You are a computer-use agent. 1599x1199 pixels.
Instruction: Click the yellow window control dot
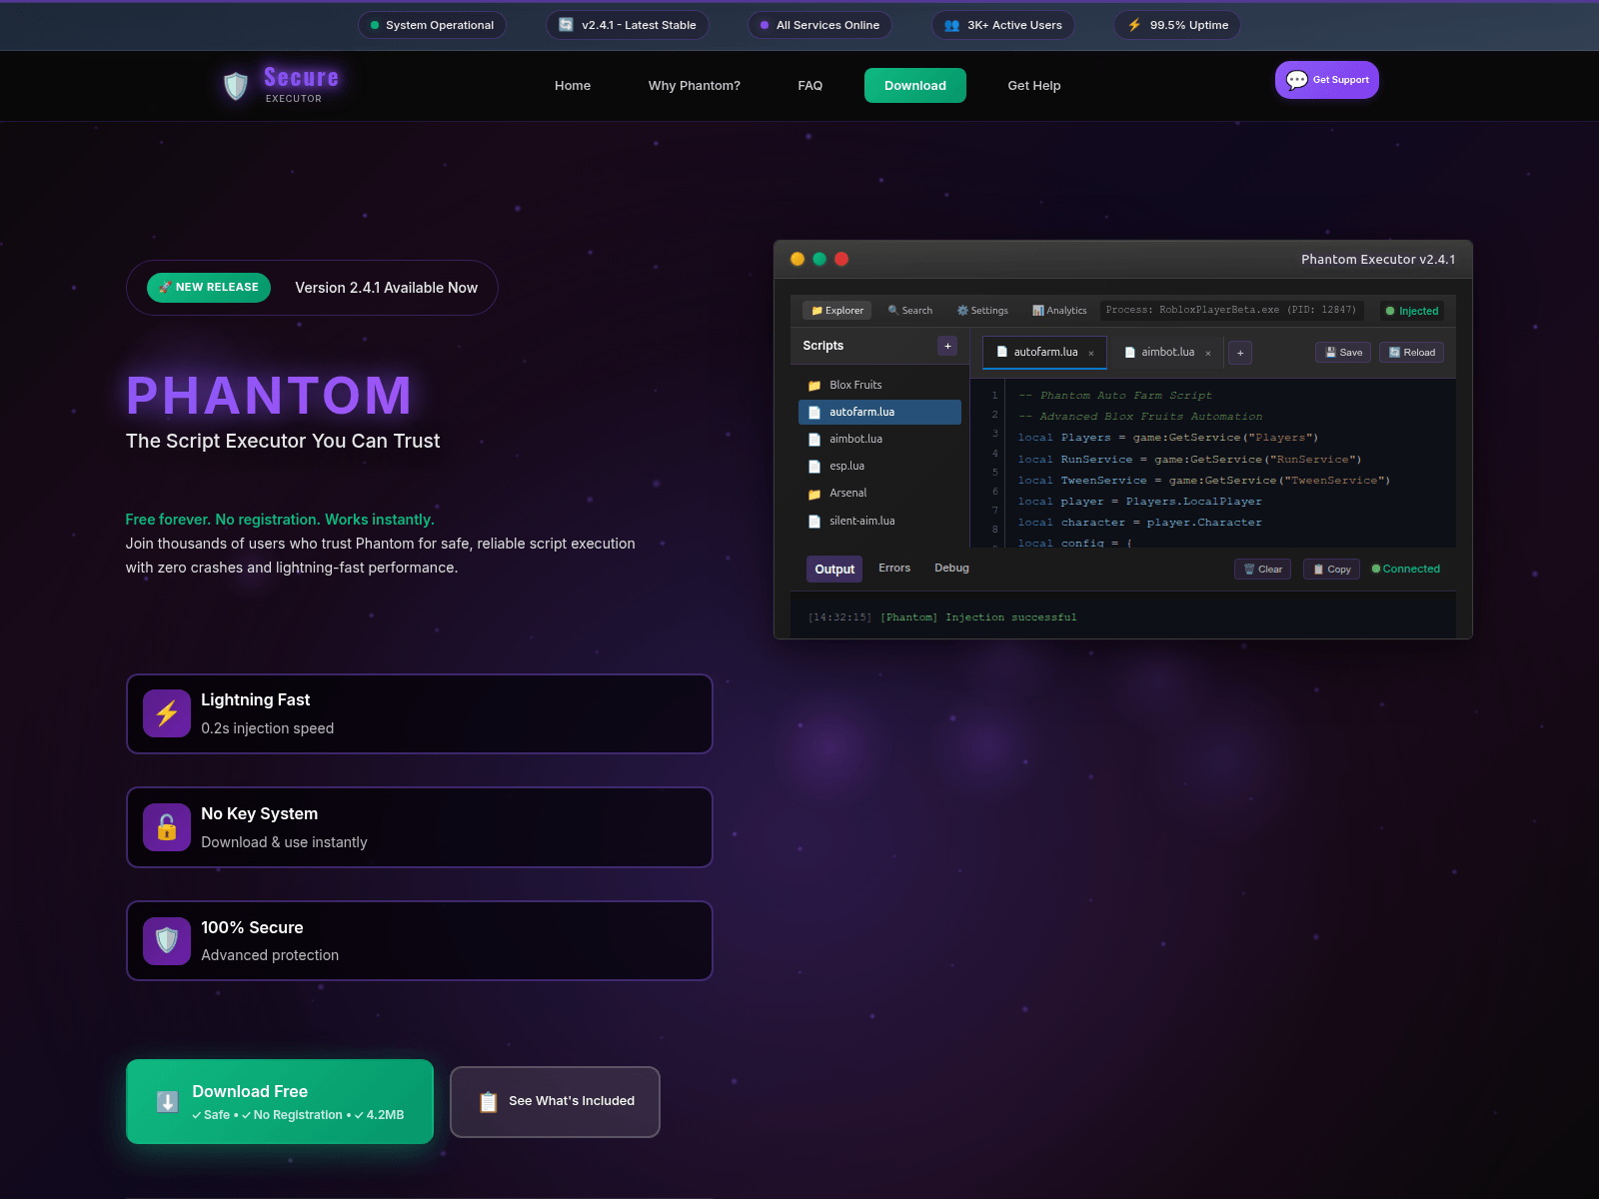point(798,260)
